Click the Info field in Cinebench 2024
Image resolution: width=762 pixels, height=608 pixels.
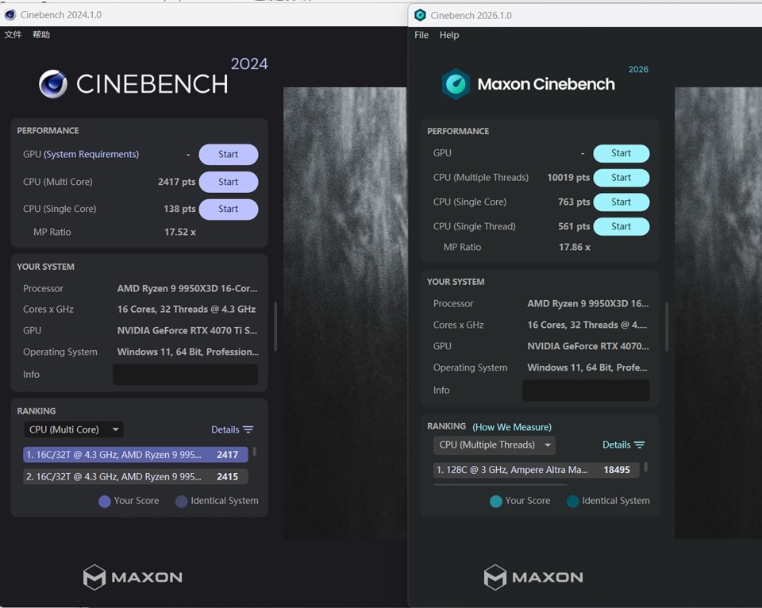coord(185,375)
